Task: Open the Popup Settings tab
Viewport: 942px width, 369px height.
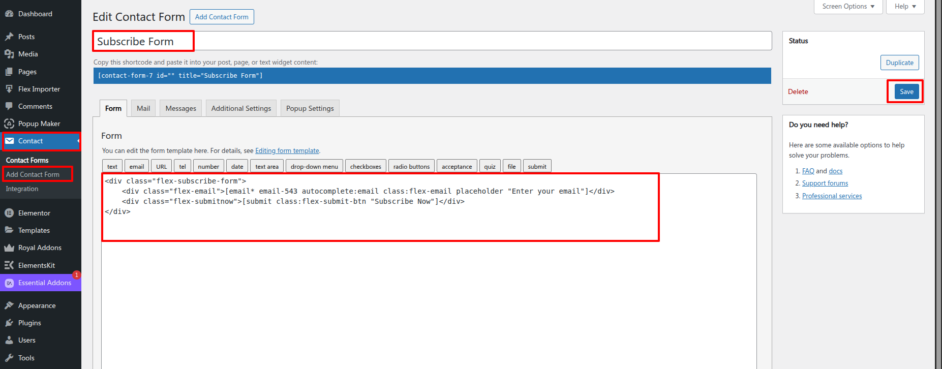Action: (310, 108)
